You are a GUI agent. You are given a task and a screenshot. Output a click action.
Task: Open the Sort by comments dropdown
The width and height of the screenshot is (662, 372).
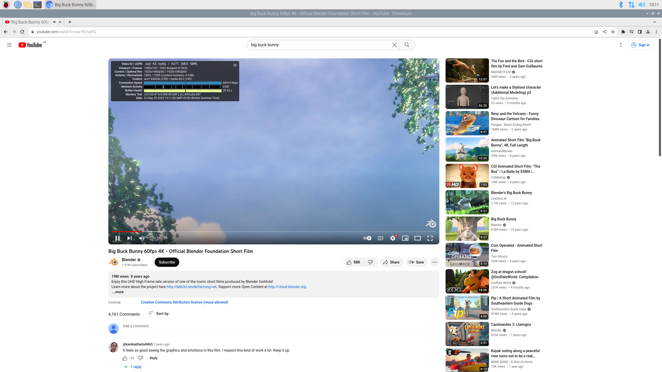click(x=159, y=314)
